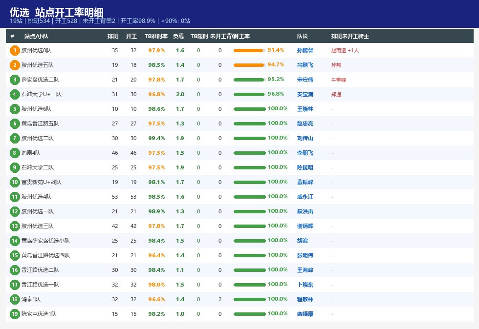Click the rank 18 badge beside 鸿泰1队
This screenshot has width=479, height=329.
(15, 299)
